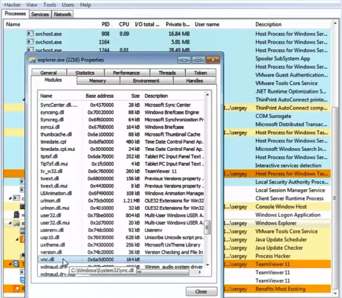Select Windows Logon Application row

[x=288, y=215]
